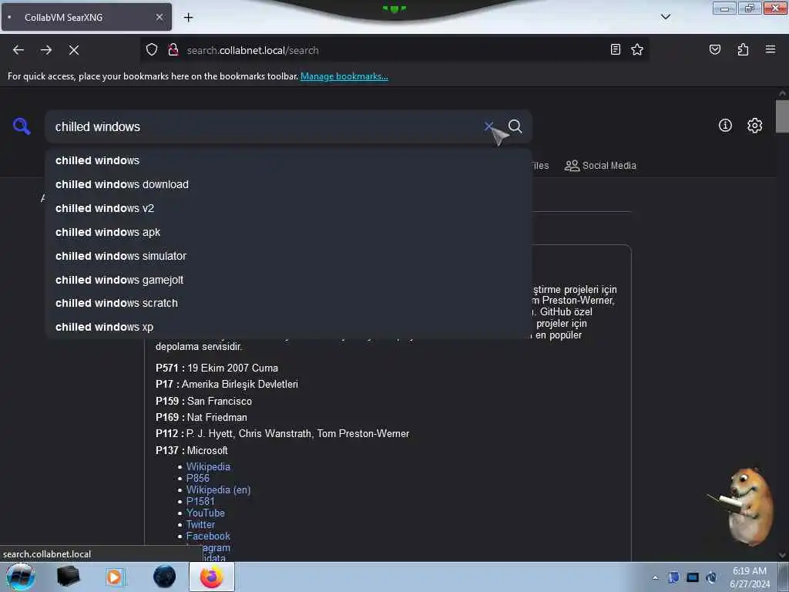Open a new tab with the plus button
Viewport: 789px width, 592px height.
click(188, 18)
